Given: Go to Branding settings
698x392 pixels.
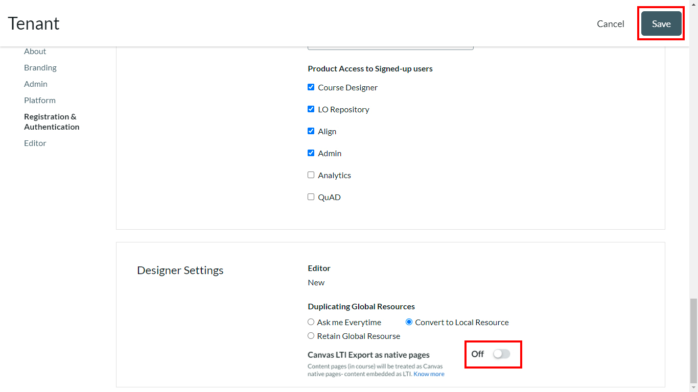Looking at the screenshot, I should [x=40, y=67].
